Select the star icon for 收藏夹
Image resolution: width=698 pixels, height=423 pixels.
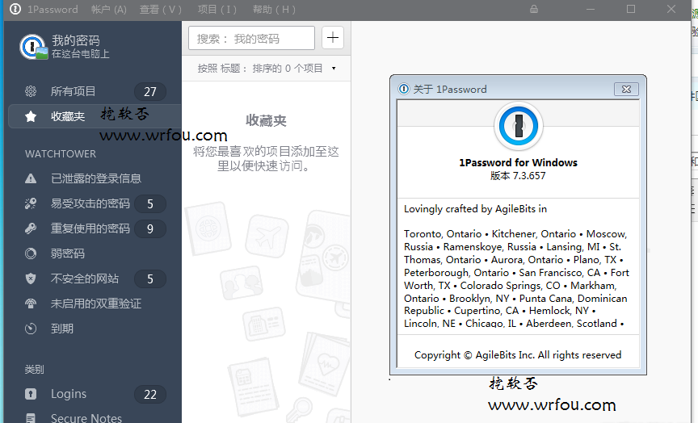click(31, 116)
